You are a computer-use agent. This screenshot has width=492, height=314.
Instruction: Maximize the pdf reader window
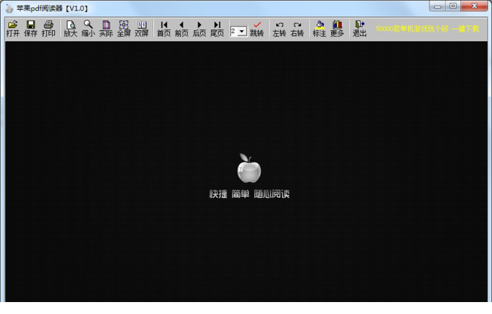point(453,6)
